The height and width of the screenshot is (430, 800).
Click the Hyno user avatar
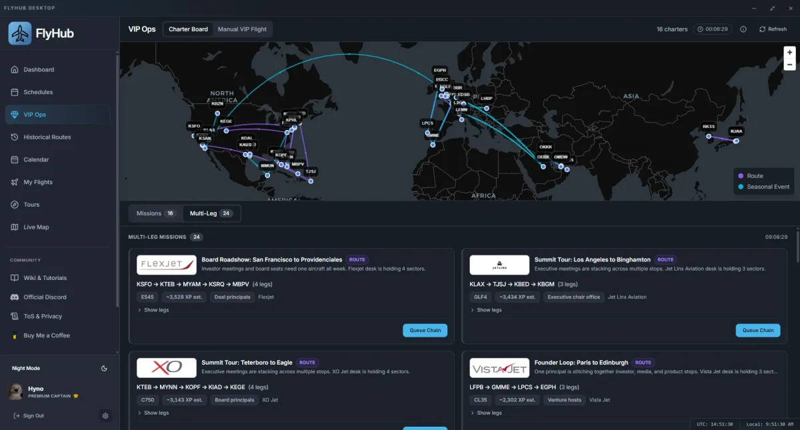coord(15,391)
